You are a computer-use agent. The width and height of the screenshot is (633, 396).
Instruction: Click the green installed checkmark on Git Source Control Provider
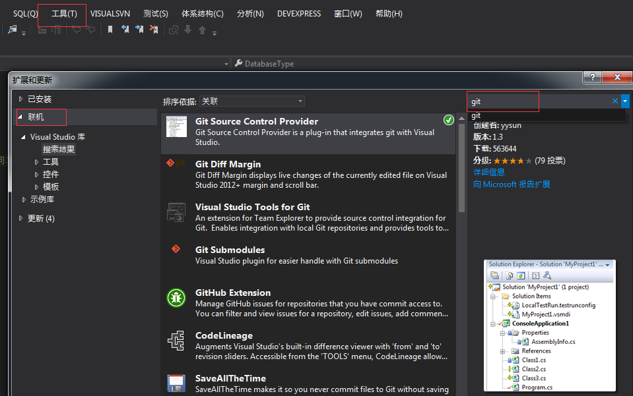448,120
